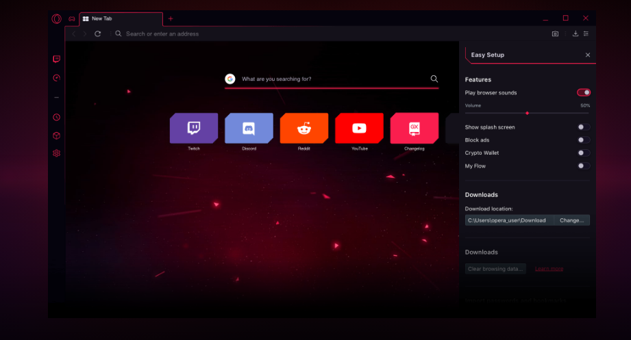Open GX Control speedometer in sidebar
Image resolution: width=631 pixels, height=340 pixels.
[x=57, y=78]
